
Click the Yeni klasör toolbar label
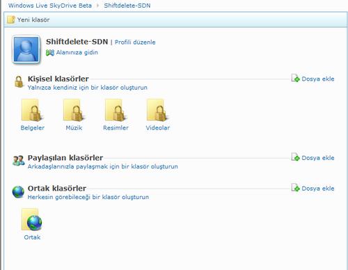click(33, 20)
